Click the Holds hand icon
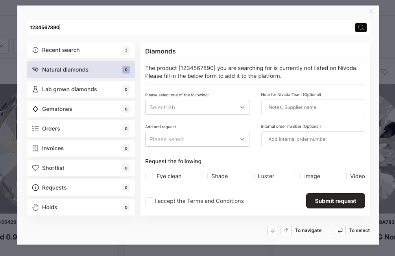This screenshot has width=395, height=256. point(35,207)
